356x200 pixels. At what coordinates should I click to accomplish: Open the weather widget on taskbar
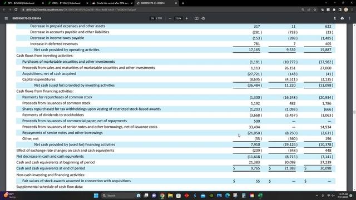(x=9, y=196)
